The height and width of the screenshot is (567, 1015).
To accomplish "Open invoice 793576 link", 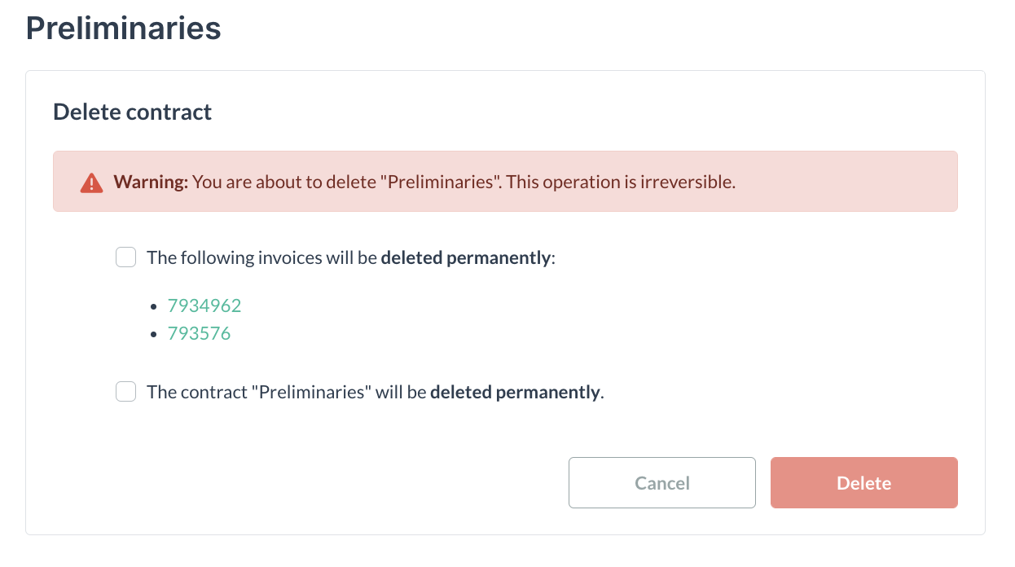I will (x=199, y=333).
